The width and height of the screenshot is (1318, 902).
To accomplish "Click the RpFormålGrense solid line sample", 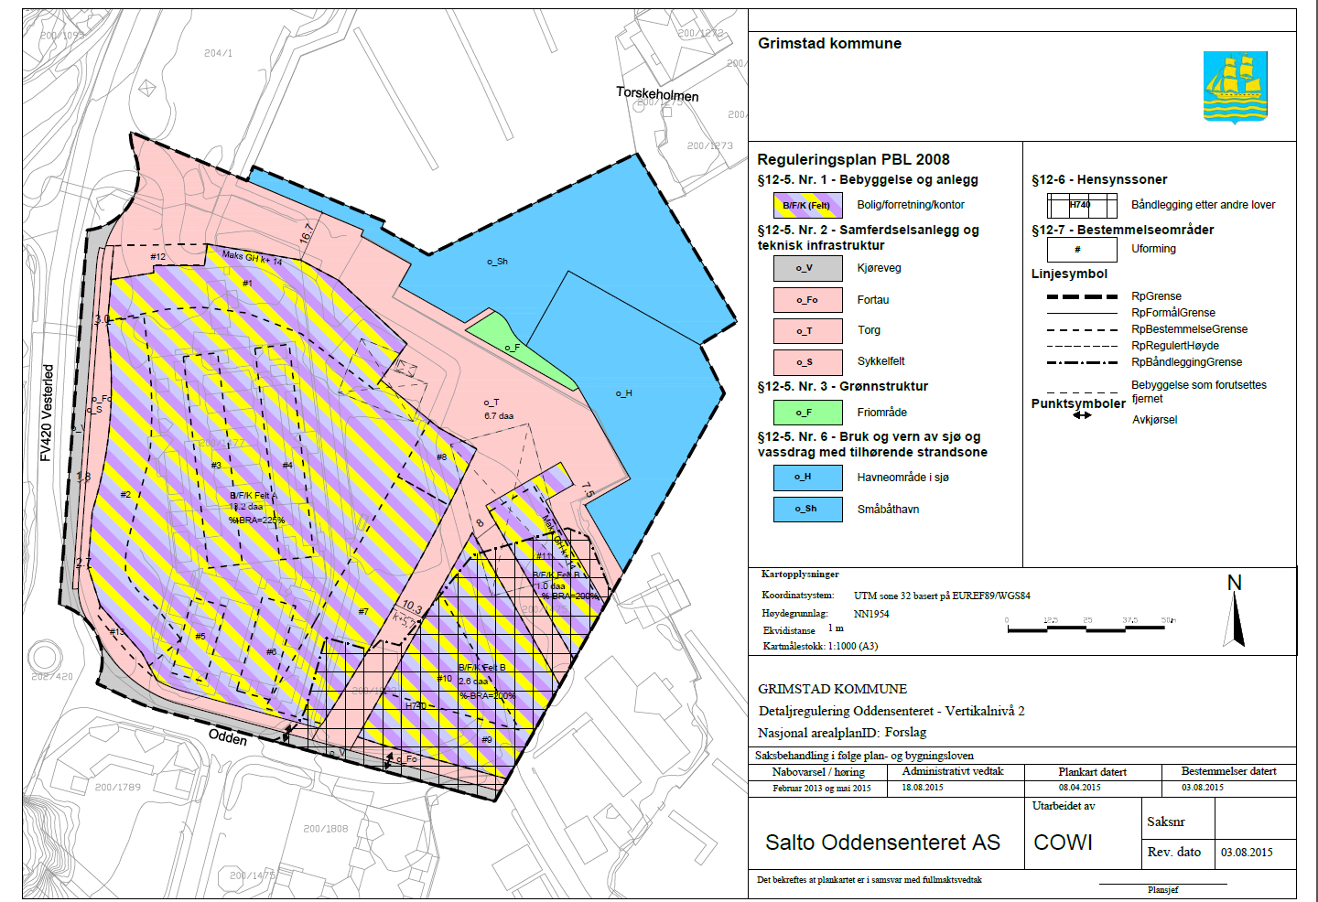I will coord(1082,314).
